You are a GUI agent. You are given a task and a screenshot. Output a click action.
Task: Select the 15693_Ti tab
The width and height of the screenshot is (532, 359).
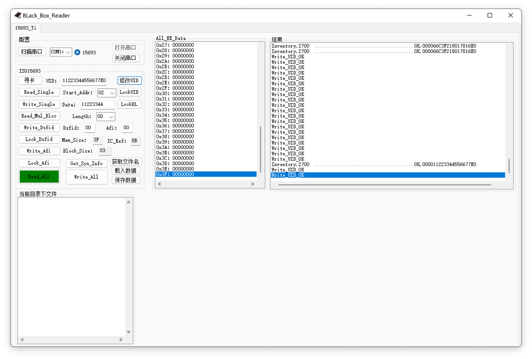(26, 28)
